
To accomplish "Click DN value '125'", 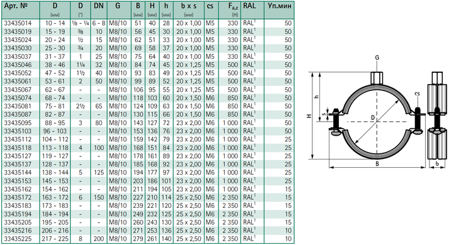I will [x=99, y=173].
